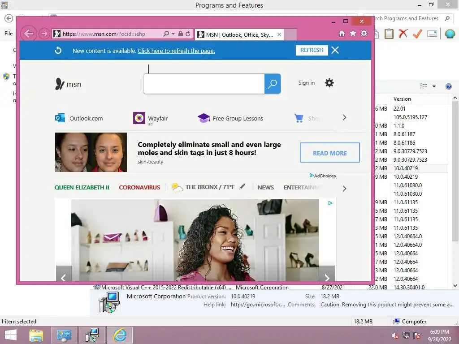This screenshot has height=344, width=459.
Task: Show next carousel slide
Action: 327,274
